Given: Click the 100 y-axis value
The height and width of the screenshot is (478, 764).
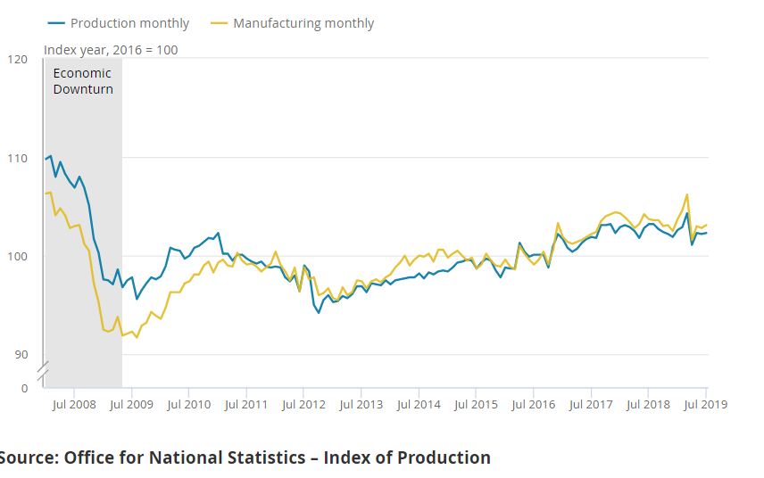Looking at the screenshot, I should [17, 257].
